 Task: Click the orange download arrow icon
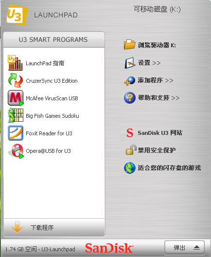point(17,227)
